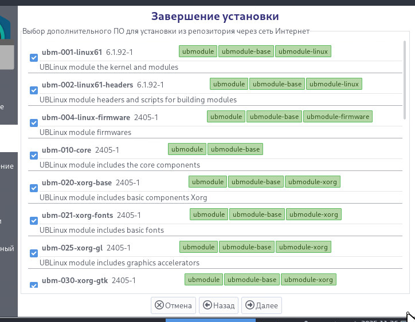415x322 pixels.
Task: Toggle the ubm-010-core checkbox
Action: click(x=34, y=156)
